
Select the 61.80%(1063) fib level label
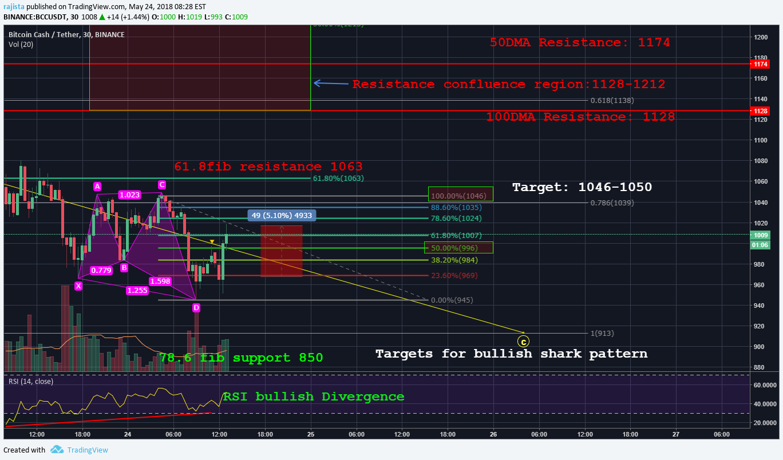[338, 178]
